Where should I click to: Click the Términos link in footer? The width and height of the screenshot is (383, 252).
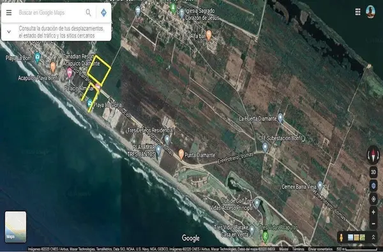coord(298,249)
